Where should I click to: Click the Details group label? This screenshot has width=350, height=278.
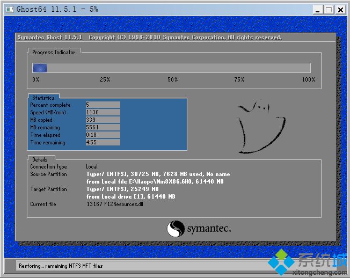(40, 159)
